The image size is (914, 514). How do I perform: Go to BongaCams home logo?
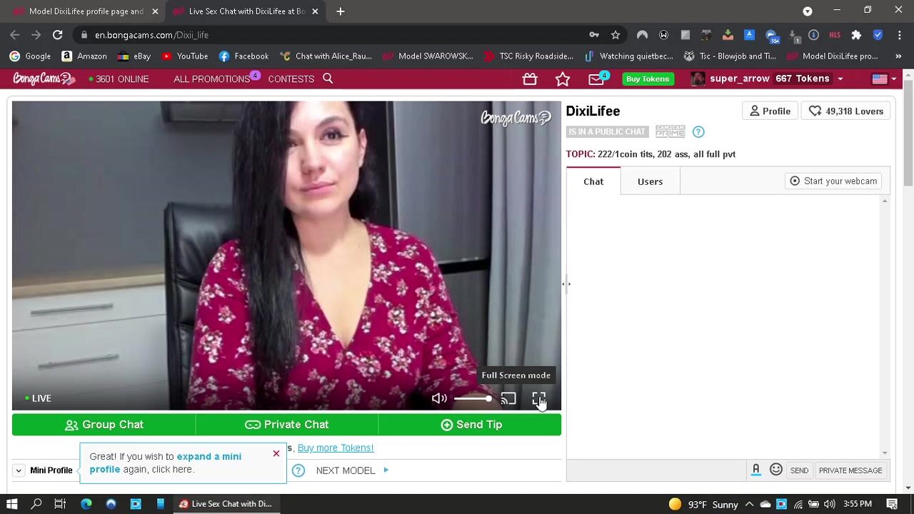click(44, 79)
